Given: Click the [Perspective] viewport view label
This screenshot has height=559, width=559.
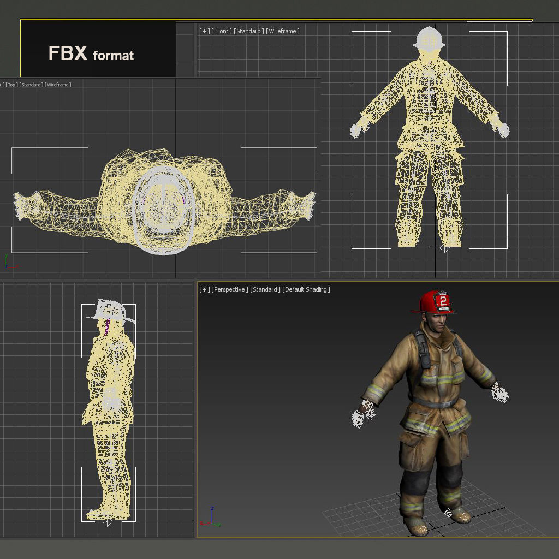Looking at the screenshot, I should [x=230, y=289].
